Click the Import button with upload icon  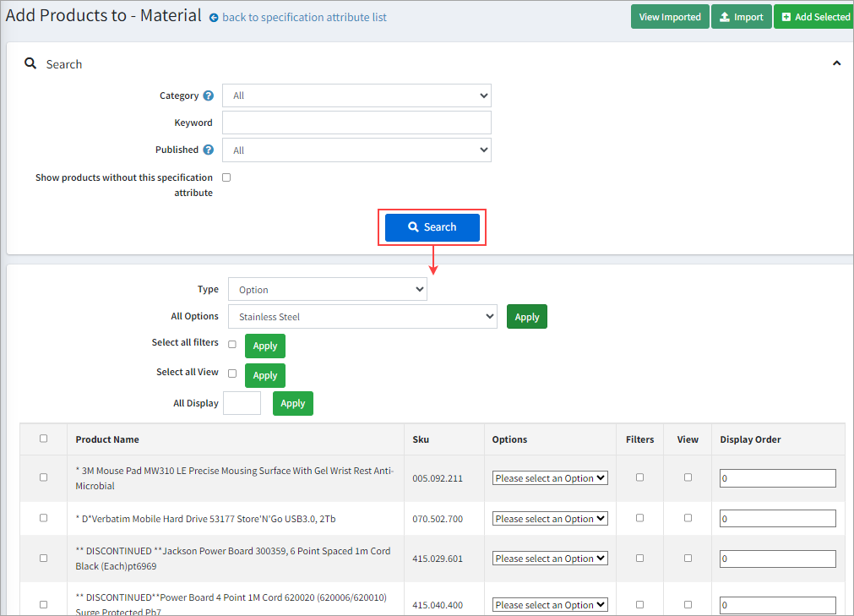pos(741,17)
